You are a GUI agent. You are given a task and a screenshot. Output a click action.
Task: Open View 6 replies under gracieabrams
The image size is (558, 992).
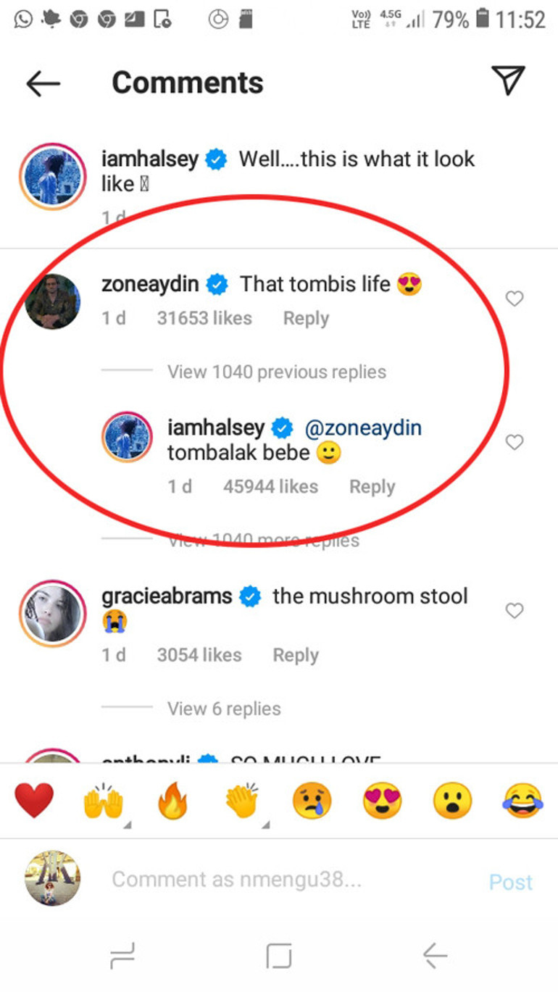pyautogui.click(x=226, y=708)
